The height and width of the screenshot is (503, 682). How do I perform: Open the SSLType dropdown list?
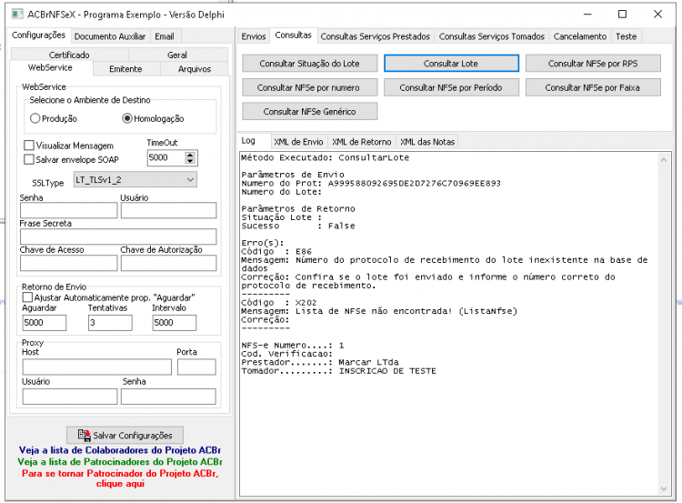pyautogui.click(x=135, y=179)
